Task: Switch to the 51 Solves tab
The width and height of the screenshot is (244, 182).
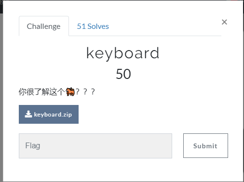Action: tap(93, 26)
